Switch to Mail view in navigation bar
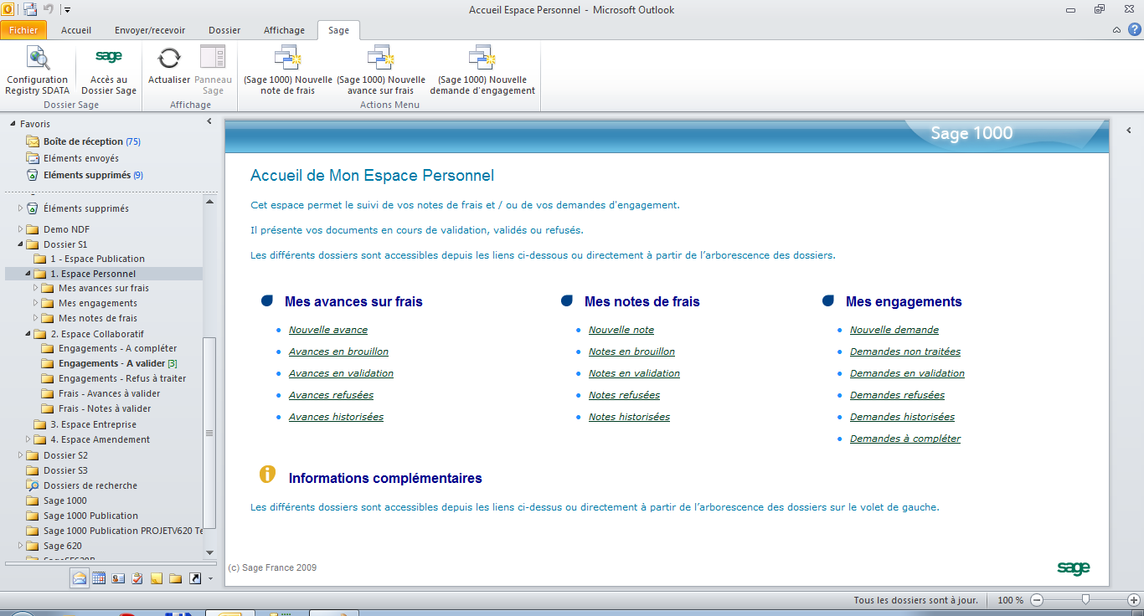Image resolution: width=1144 pixels, height=616 pixels. pyautogui.click(x=80, y=577)
